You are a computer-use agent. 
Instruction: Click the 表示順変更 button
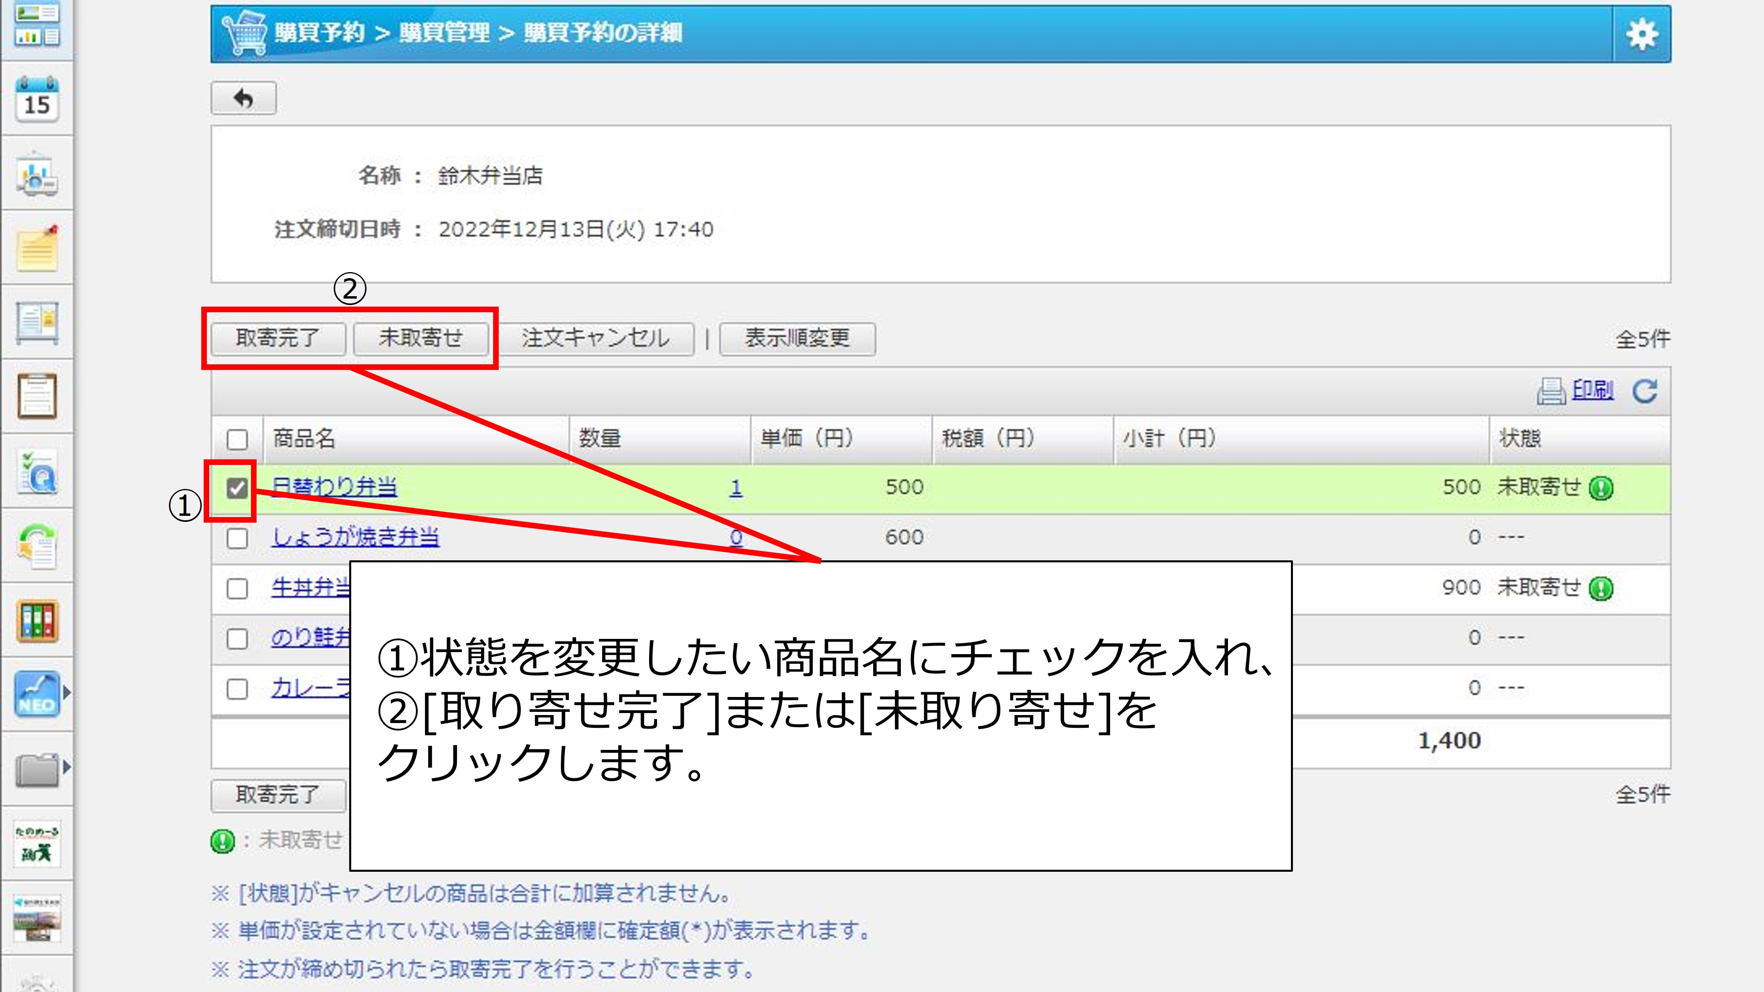[797, 338]
